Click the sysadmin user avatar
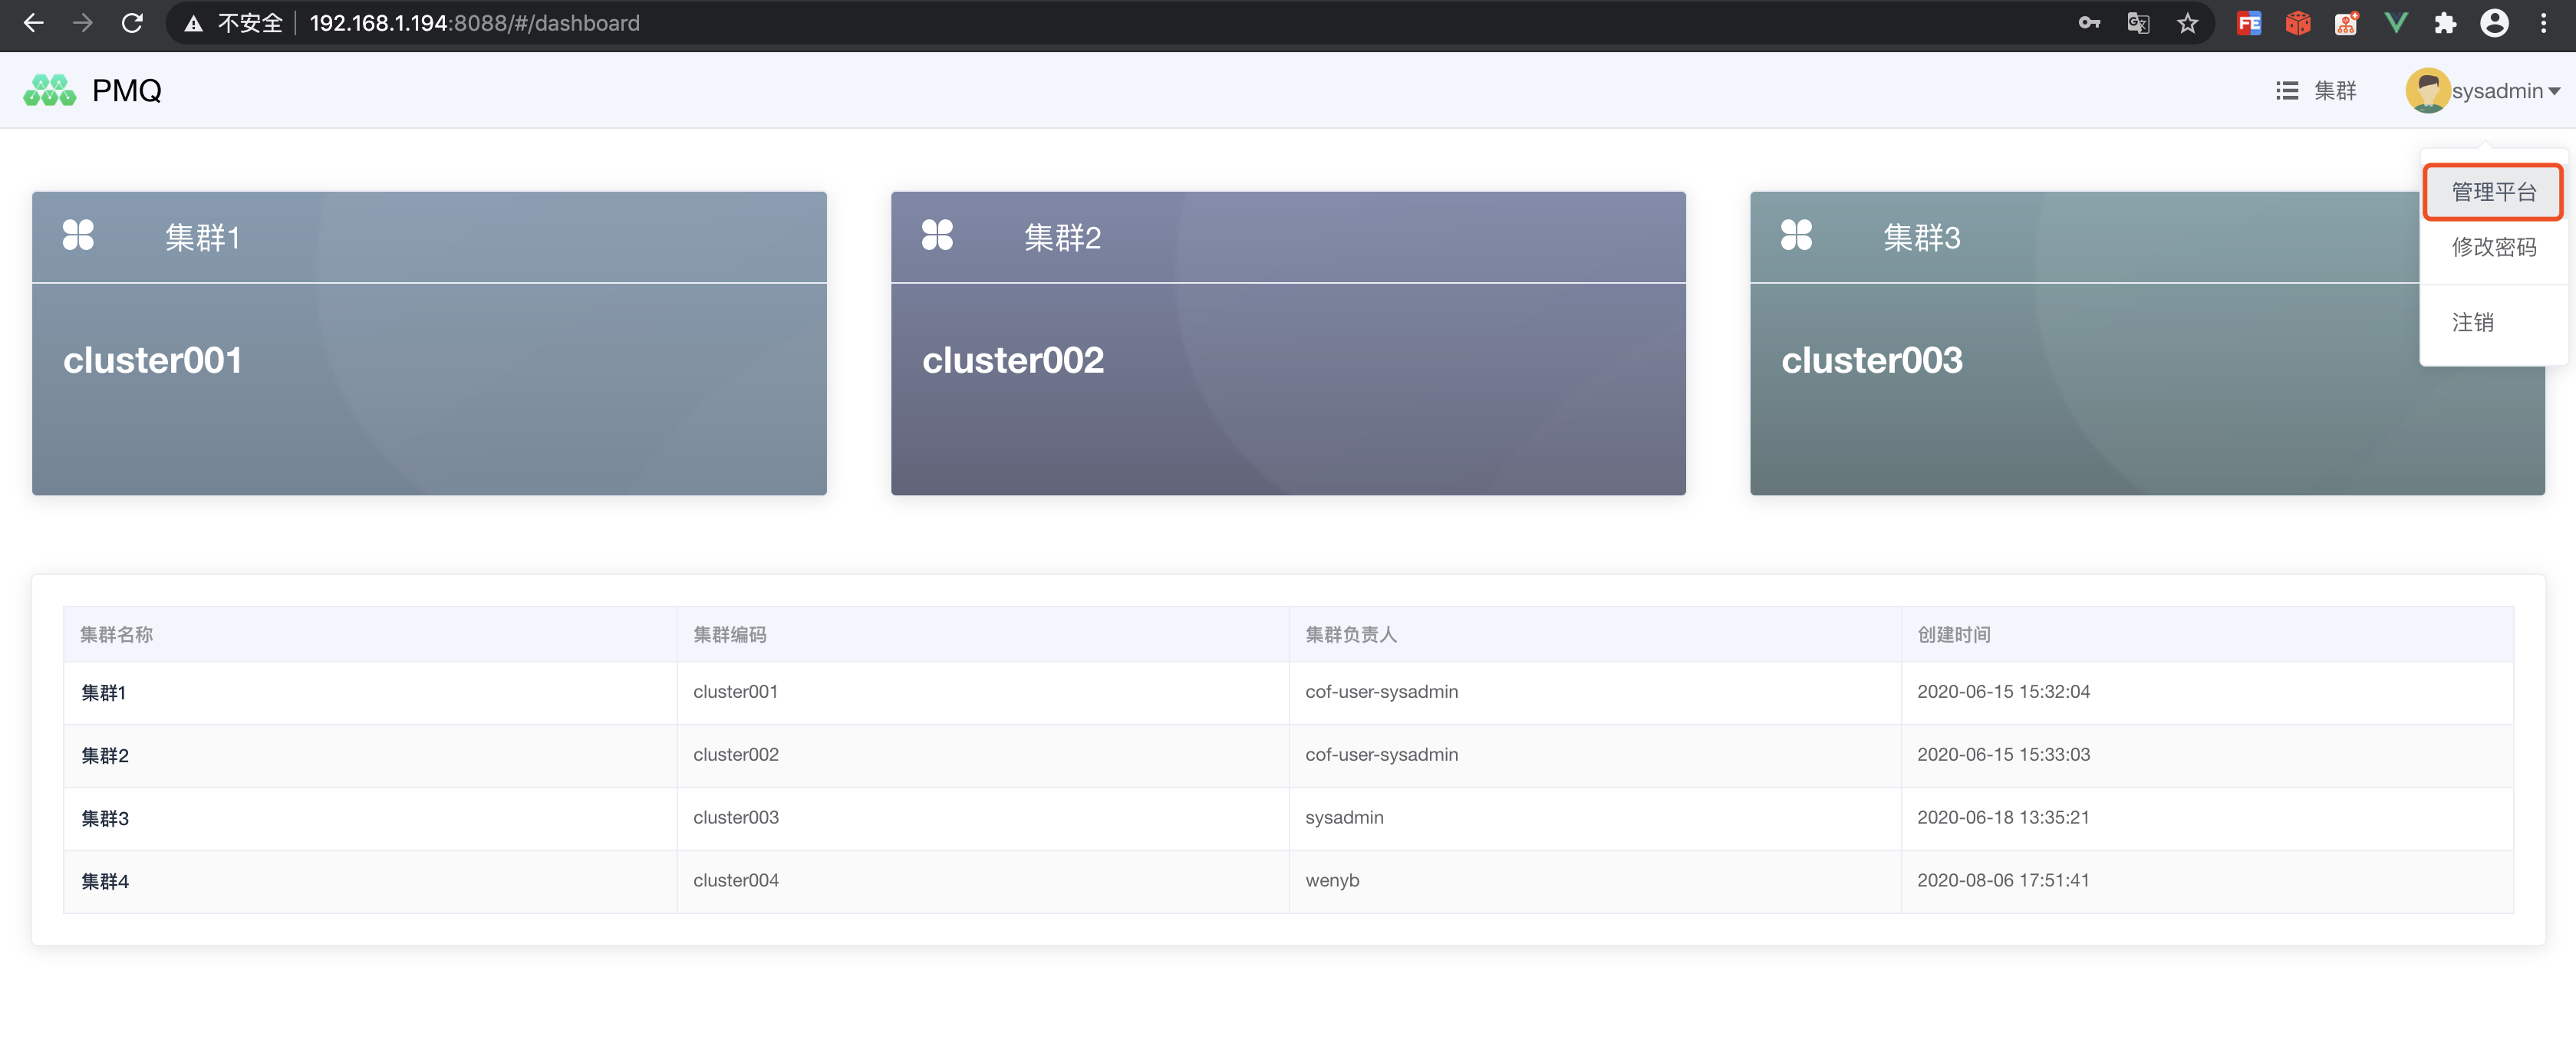This screenshot has width=2576, height=1046. (2427, 90)
